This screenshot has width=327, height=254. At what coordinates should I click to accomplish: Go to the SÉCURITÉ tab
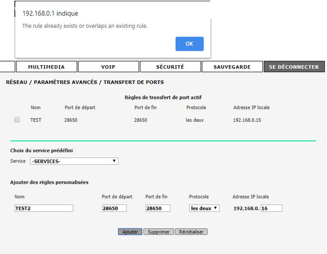(x=170, y=67)
